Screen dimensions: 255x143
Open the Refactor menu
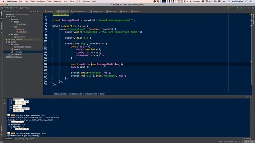click(57, 2)
